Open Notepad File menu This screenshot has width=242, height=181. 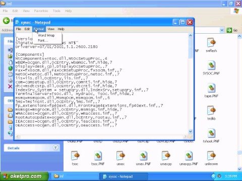pos(19,29)
